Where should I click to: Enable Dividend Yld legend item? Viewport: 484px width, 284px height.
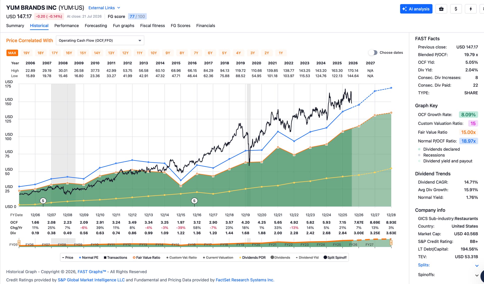[x=307, y=258]
